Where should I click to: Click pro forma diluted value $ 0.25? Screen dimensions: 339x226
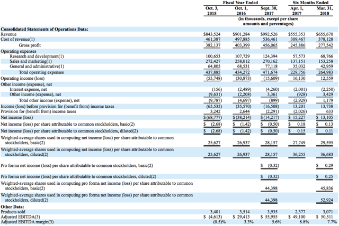[325, 177]
